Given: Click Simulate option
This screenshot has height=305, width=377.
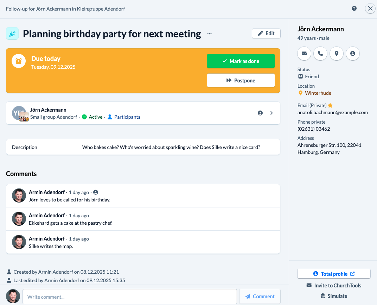Looking at the screenshot, I should point(334,296).
